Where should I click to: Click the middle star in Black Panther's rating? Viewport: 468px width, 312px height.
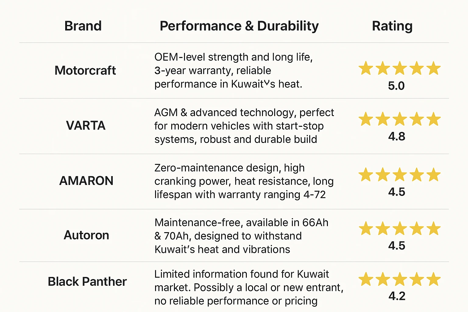pyautogui.click(x=399, y=279)
